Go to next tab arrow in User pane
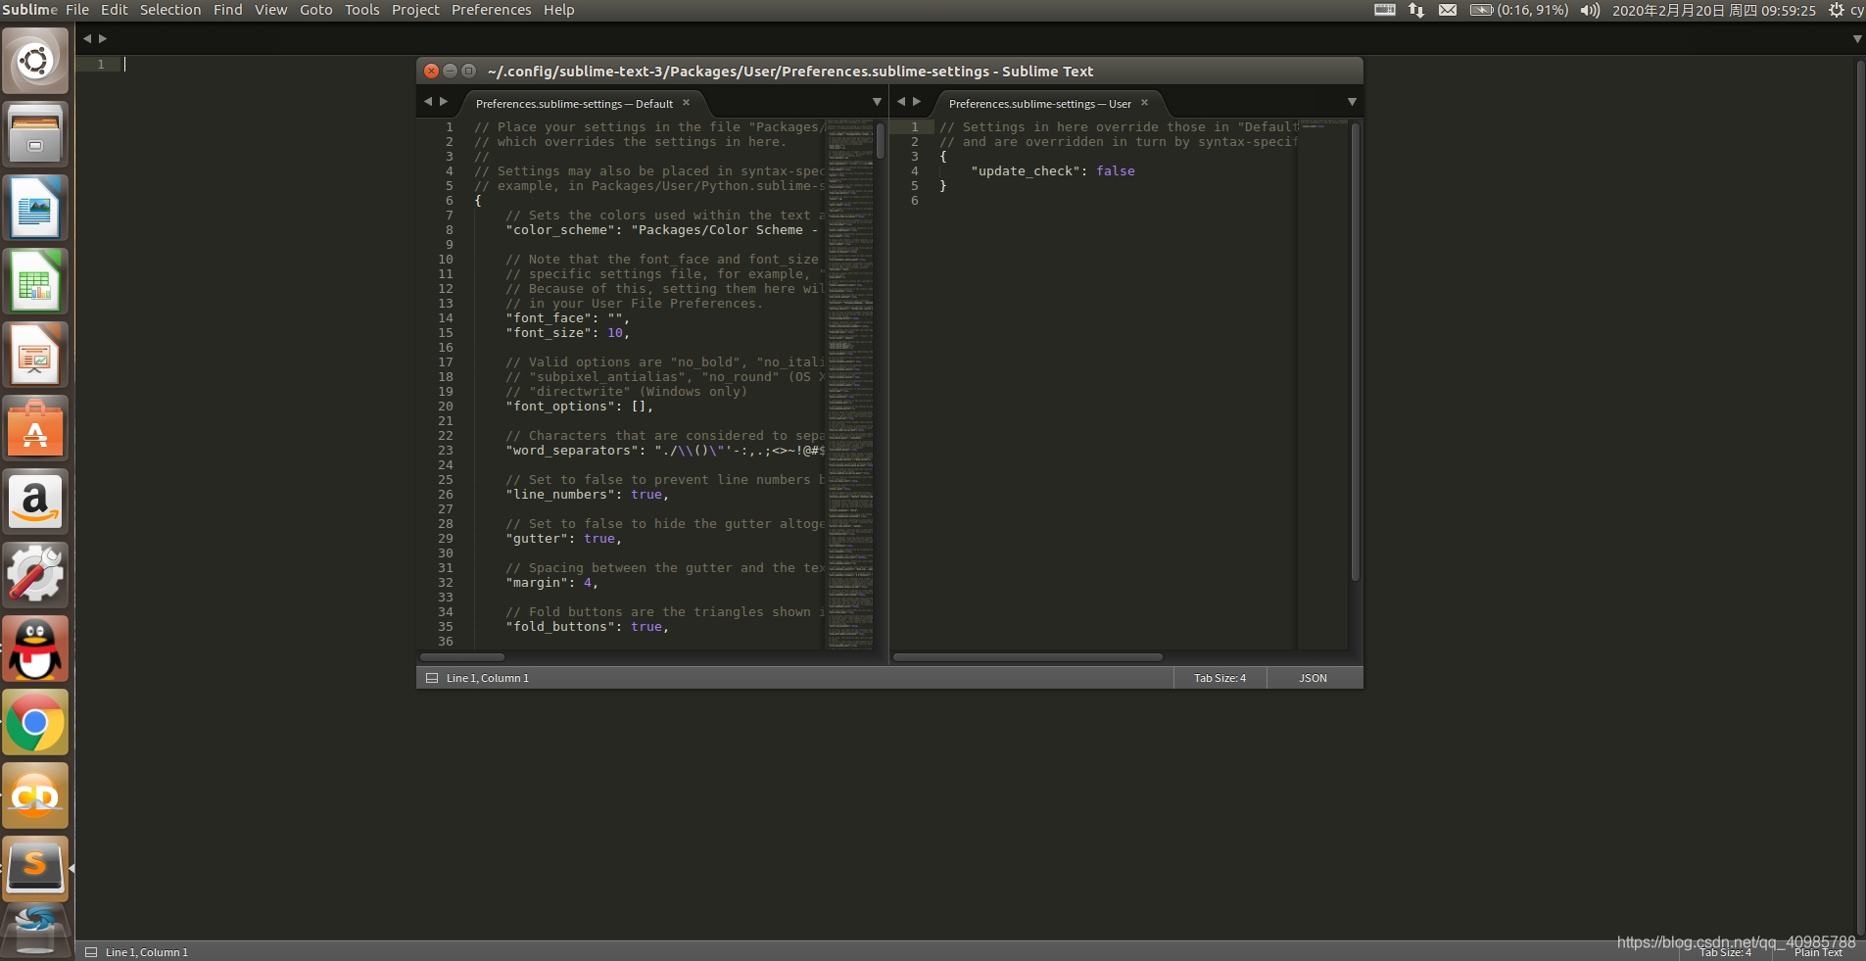 coord(917,102)
